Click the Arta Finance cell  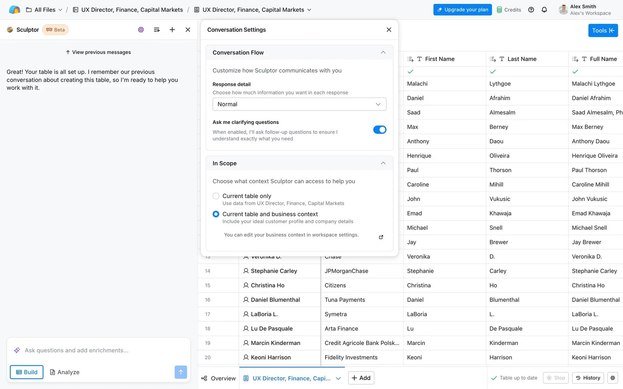coord(362,328)
